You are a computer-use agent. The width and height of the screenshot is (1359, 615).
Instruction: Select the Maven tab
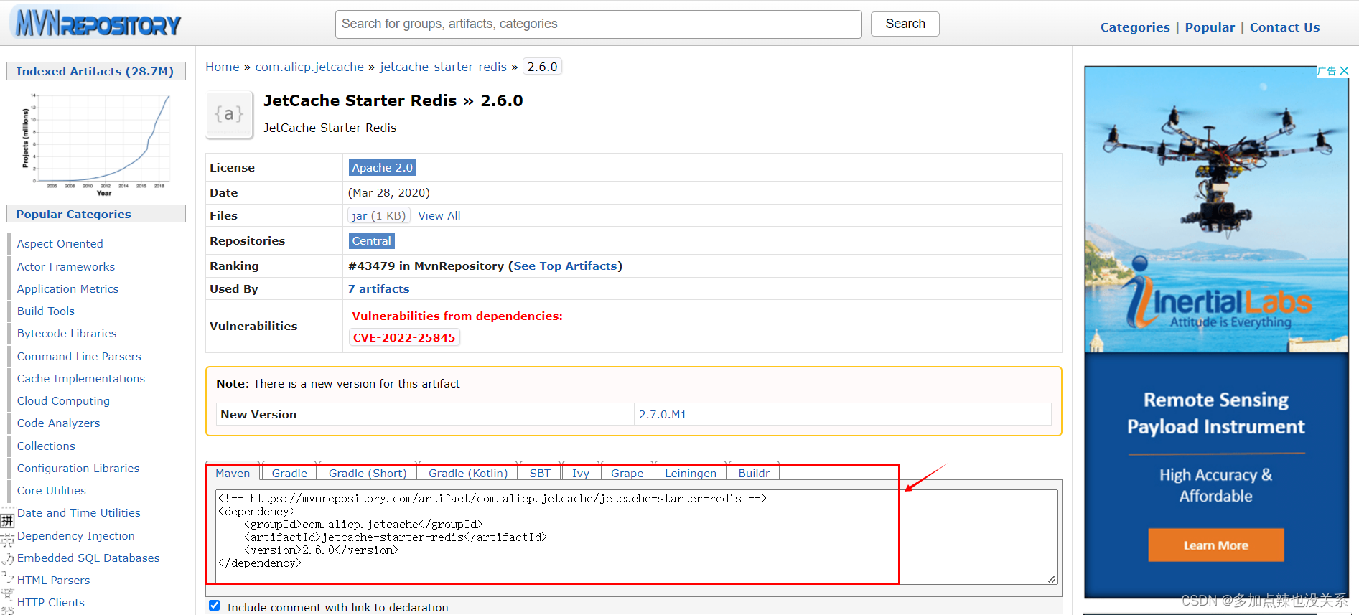(x=233, y=472)
